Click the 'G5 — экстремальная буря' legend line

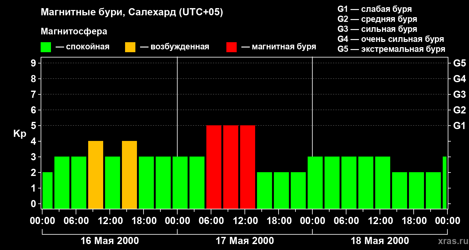391,49
